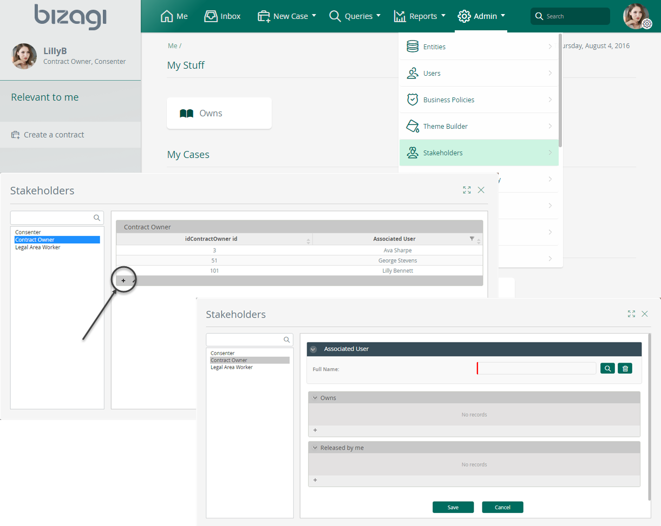The height and width of the screenshot is (526, 661).
Task: Add a record to Released by me
Action: point(315,480)
